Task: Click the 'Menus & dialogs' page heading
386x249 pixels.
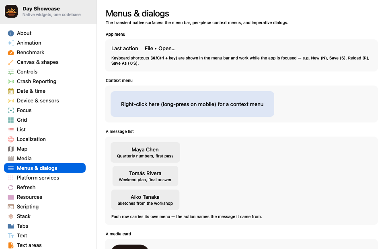Action: coord(138,13)
